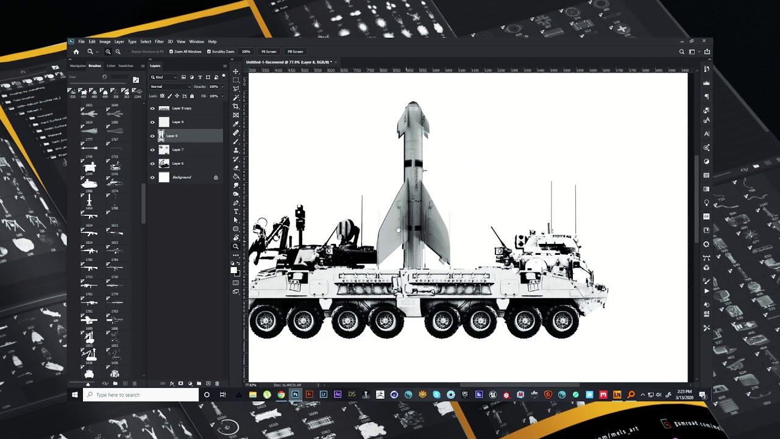Select the History Brush tool
Image resolution: width=780 pixels, height=439 pixels.
click(x=236, y=159)
